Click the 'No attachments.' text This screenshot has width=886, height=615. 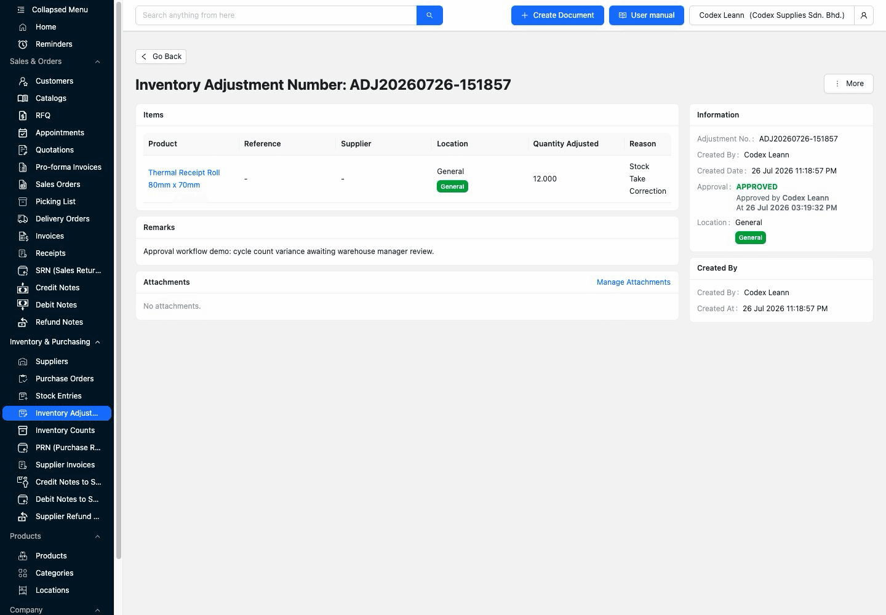point(172,306)
